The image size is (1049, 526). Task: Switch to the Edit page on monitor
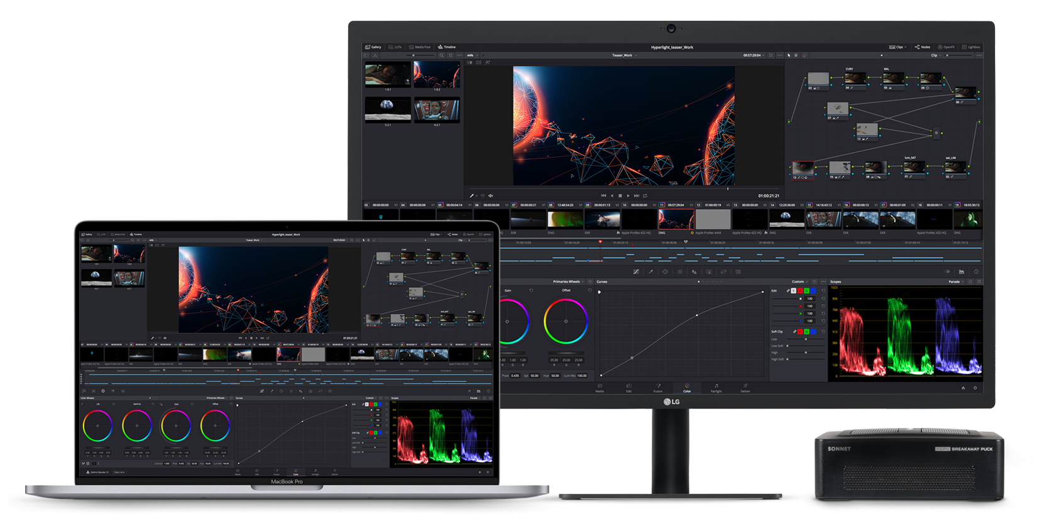629,388
